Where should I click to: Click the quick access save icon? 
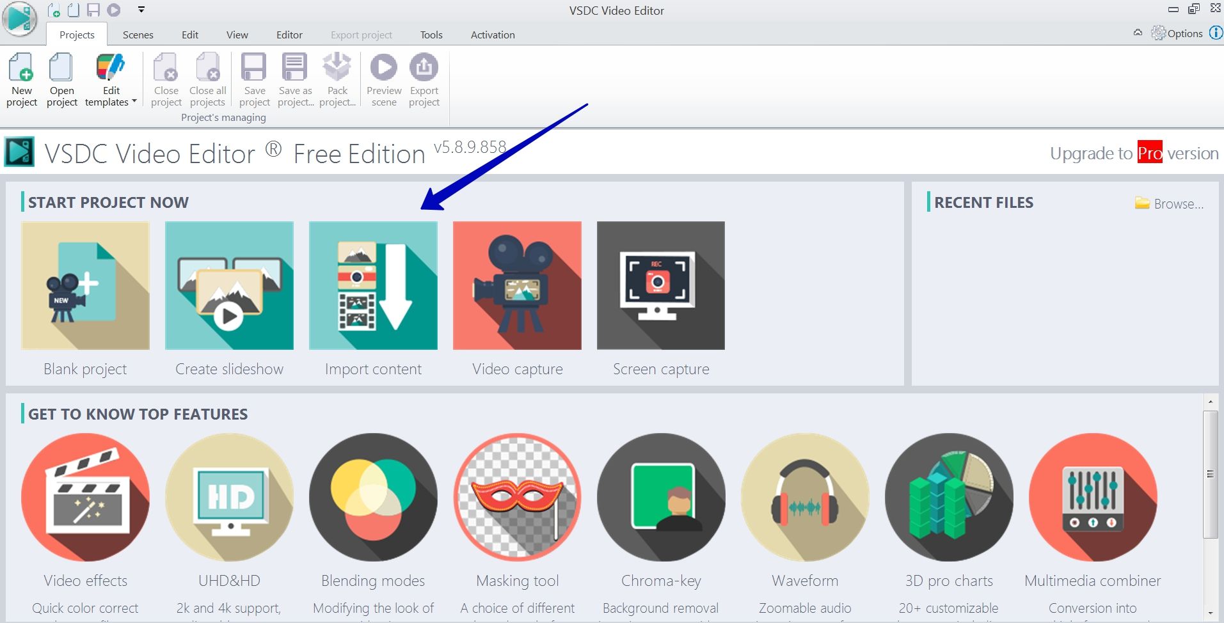pyautogui.click(x=93, y=10)
